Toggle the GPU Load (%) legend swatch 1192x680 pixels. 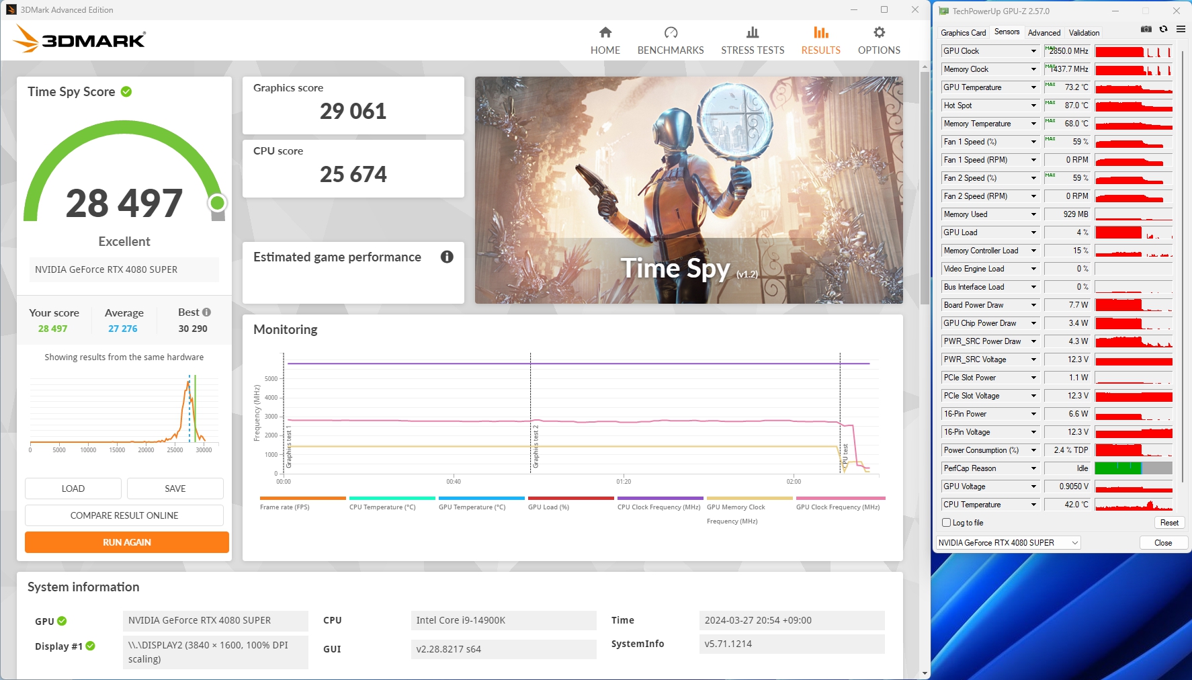(x=570, y=498)
